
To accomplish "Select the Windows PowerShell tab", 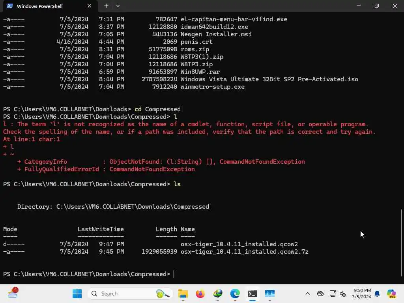I will pos(50,6).
